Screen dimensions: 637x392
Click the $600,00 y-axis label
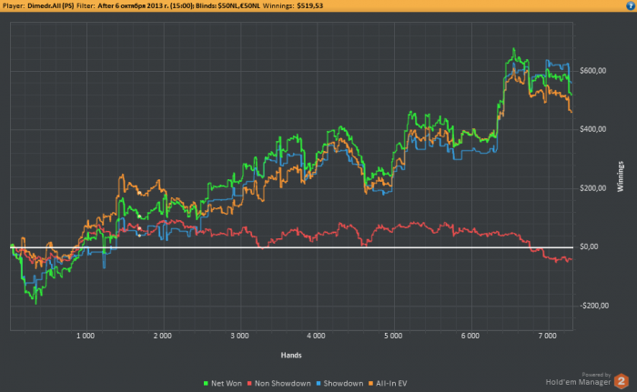click(592, 71)
